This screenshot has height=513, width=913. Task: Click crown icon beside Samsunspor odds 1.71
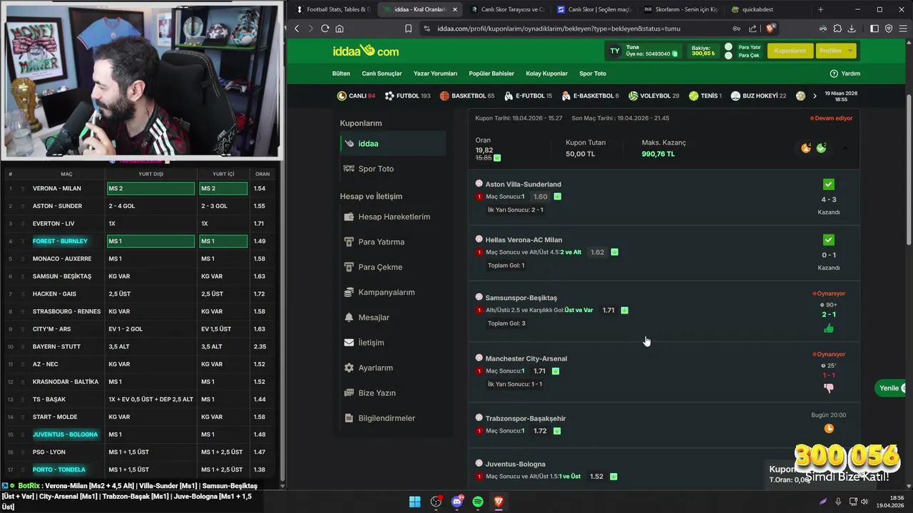625,310
